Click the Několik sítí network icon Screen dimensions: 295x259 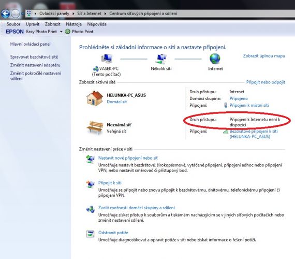[x=161, y=59]
